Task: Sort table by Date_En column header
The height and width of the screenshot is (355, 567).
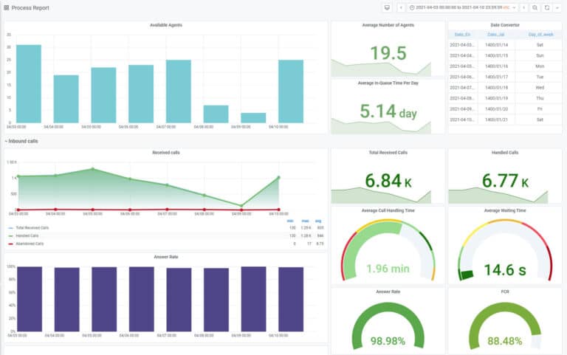Action: coord(463,34)
